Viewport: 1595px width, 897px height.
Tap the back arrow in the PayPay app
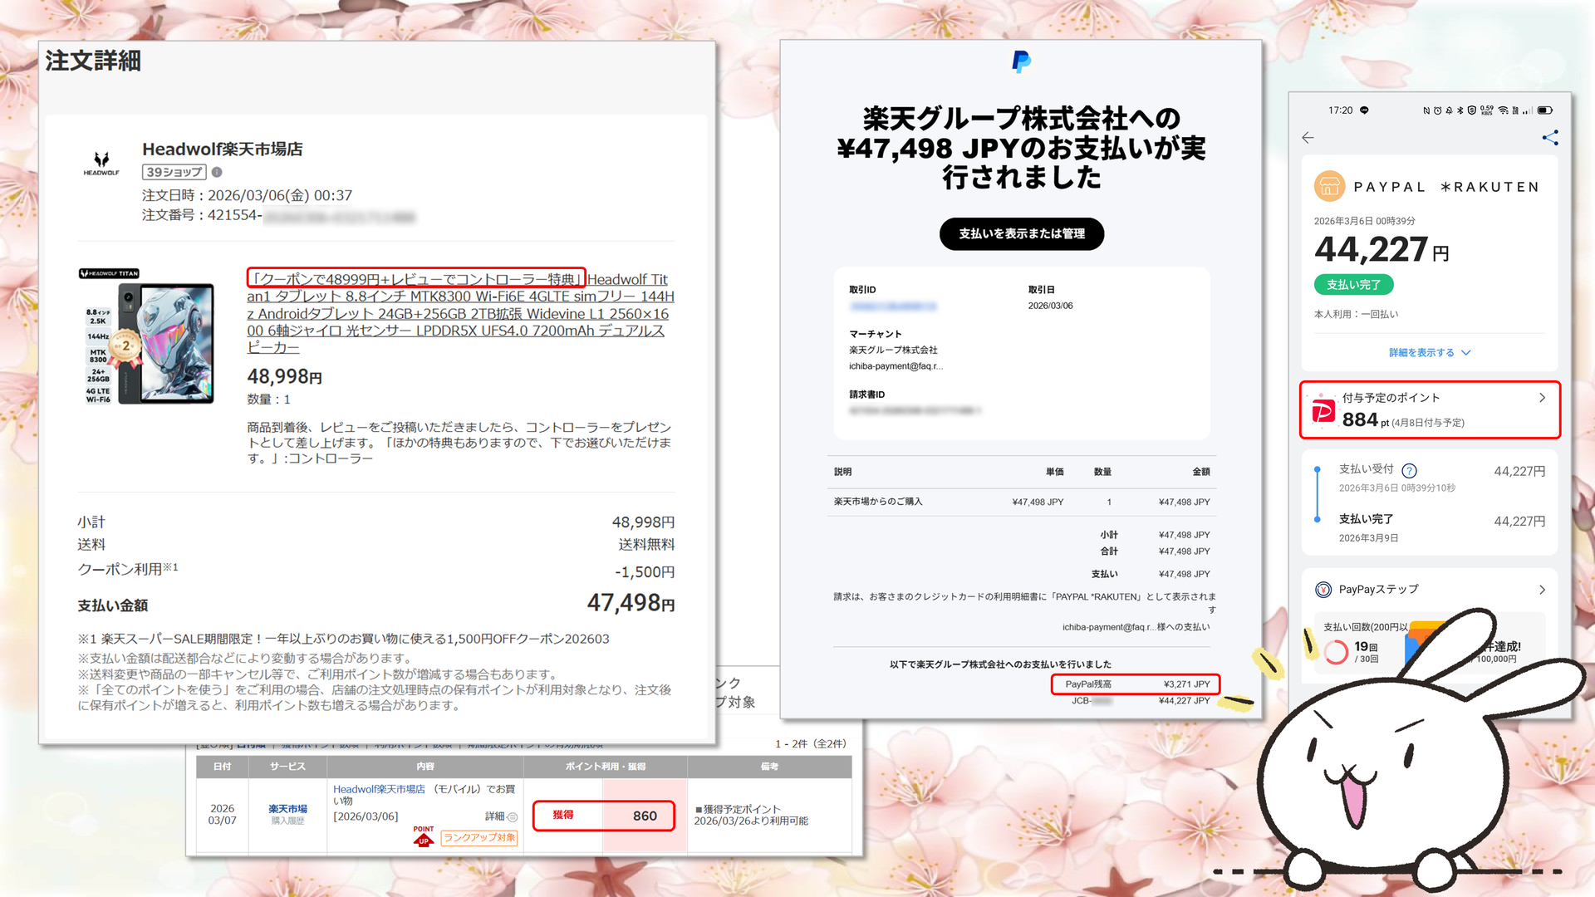coord(1308,138)
